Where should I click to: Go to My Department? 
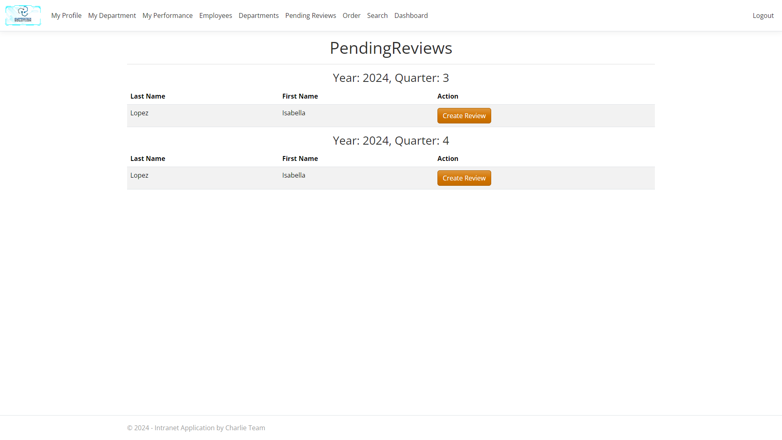point(112,15)
